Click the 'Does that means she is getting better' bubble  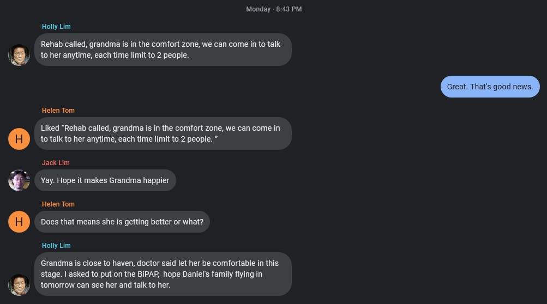(122, 222)
